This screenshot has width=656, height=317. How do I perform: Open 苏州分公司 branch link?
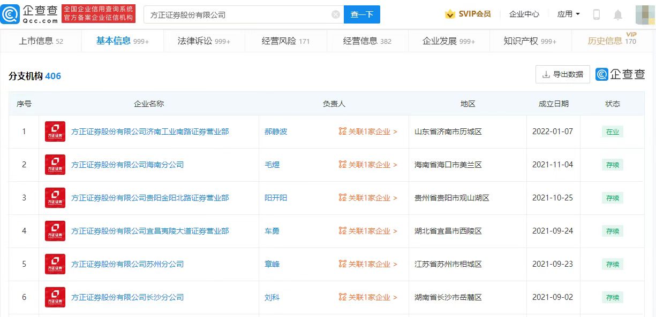pyautogui.click(x=127, y=264)
